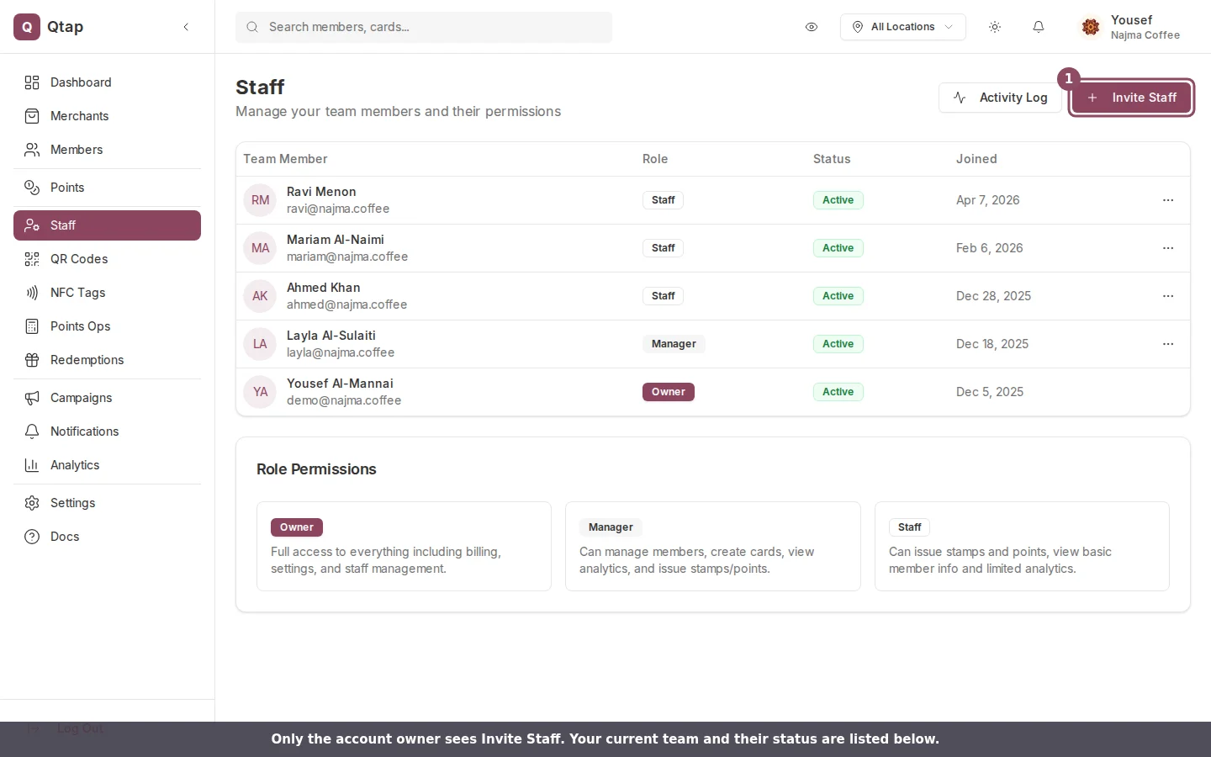The height and width of the screenshot is (757, 1211).
Task: Expand the All Locations dropdown
Action: tap(902, 27)
